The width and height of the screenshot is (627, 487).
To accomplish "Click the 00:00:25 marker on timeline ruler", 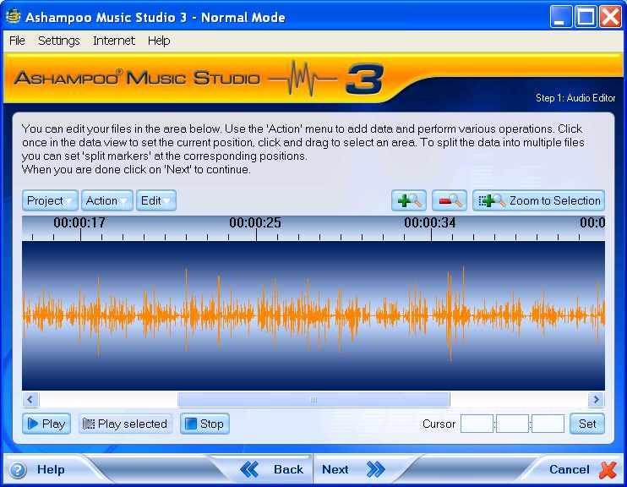I will tap(255, 224).
